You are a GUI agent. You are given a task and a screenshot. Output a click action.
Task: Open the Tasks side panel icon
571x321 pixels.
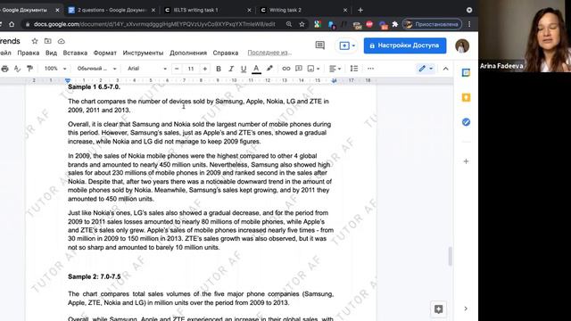(466, 122)
